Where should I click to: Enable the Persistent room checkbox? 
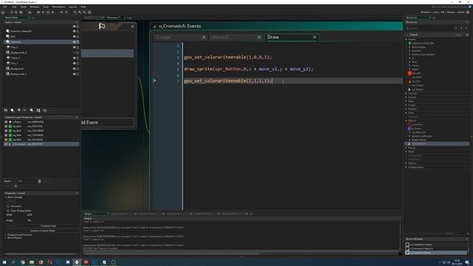coord(8,206)
